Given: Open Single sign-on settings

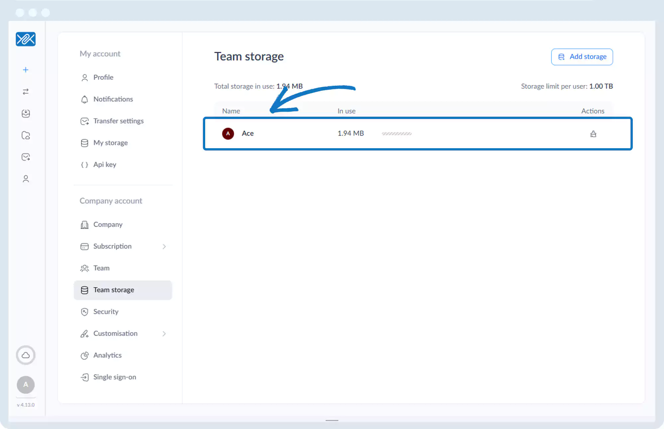Looking at the screenshot, I should point(115,377).
